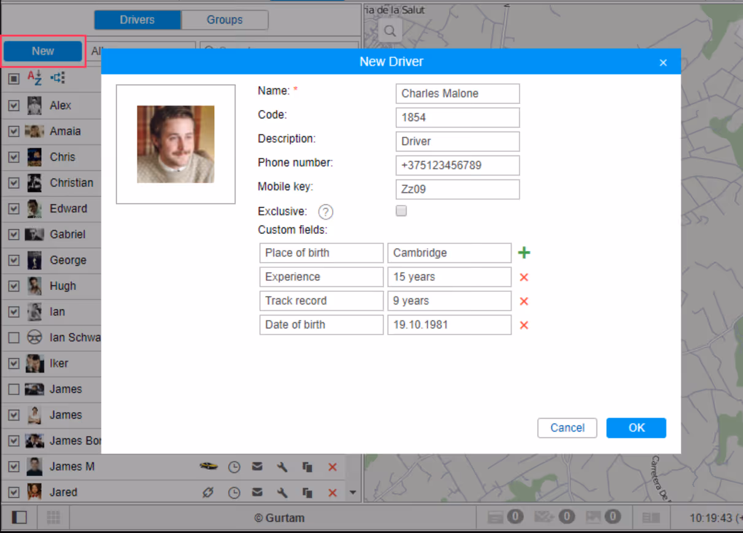743x533 pixels.
Task: Select driver Gabriel in the list
Action: pyautogui.click(x=67, y=235)
